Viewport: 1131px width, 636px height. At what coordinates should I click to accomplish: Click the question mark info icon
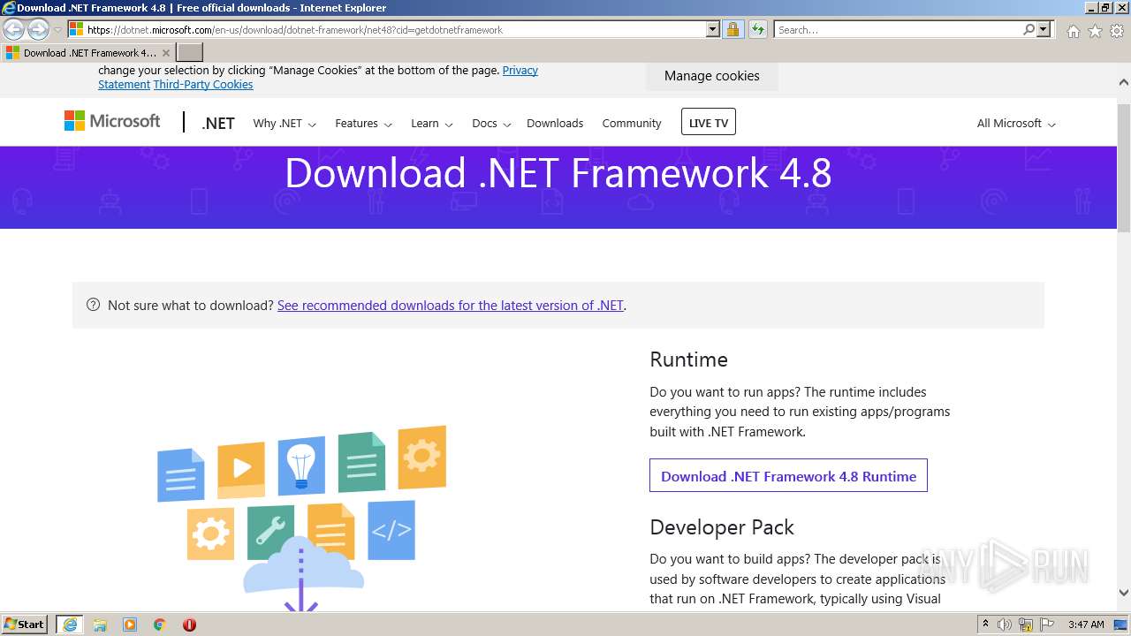pos(93,305)
